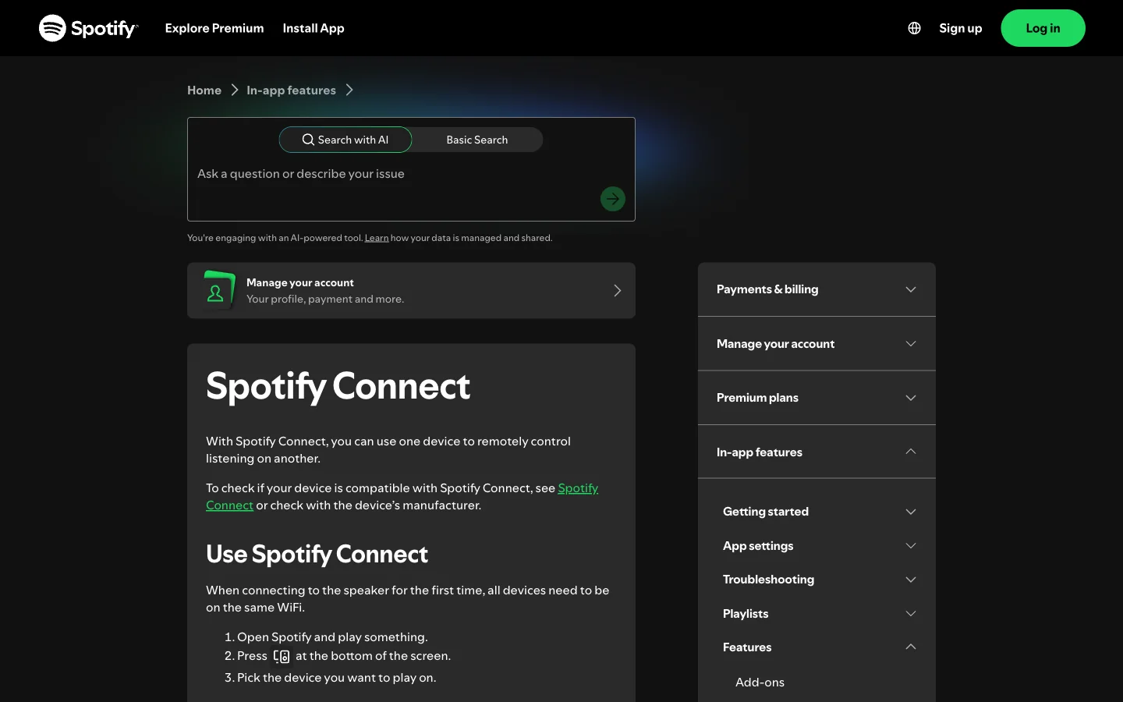
Task: Click the Spotify Connect device icon in step 2
Action: (282, 657)
